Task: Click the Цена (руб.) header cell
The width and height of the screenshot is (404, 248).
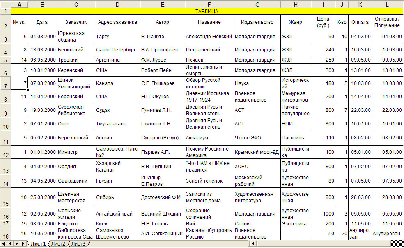Action: (323, 22)
